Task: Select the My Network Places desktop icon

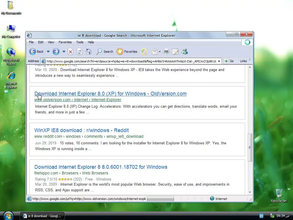Action: tap(11, 56)
